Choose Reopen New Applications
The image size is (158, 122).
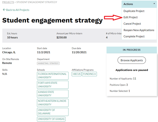pos(139,30)
